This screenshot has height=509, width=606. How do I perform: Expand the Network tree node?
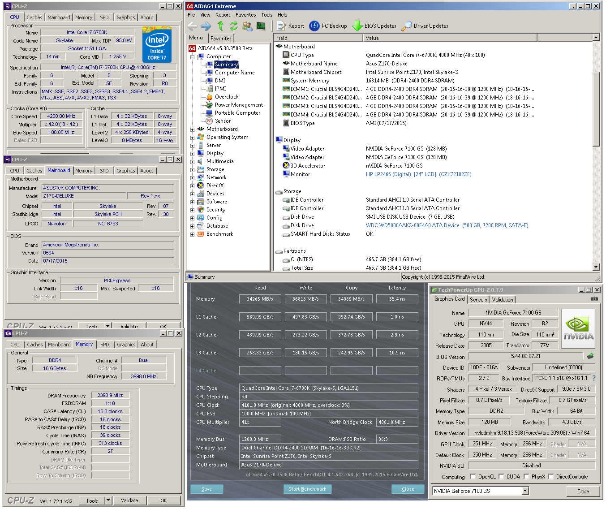(x=192, y=178)
